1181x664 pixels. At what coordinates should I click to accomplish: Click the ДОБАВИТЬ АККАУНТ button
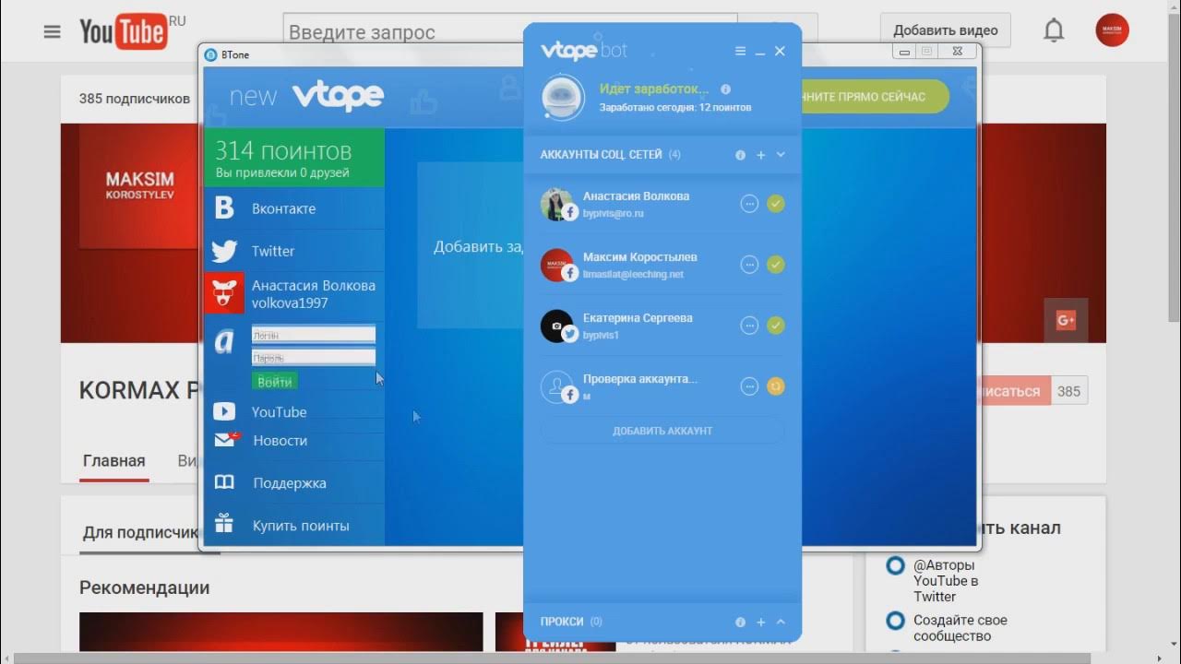point(662,431)
